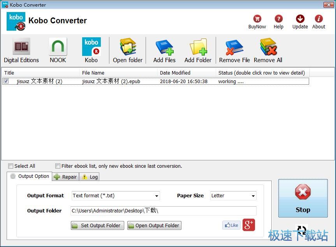Click the Kobo Converter logo icon

coord(16,21)
